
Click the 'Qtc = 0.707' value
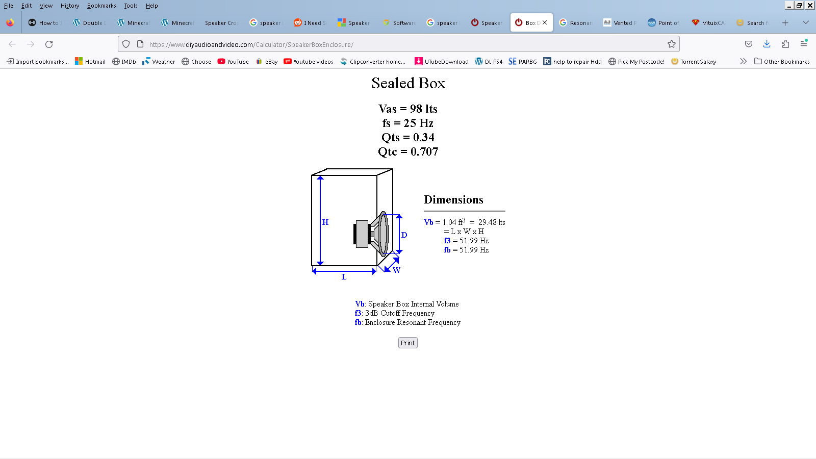click(x=408, y=151)
